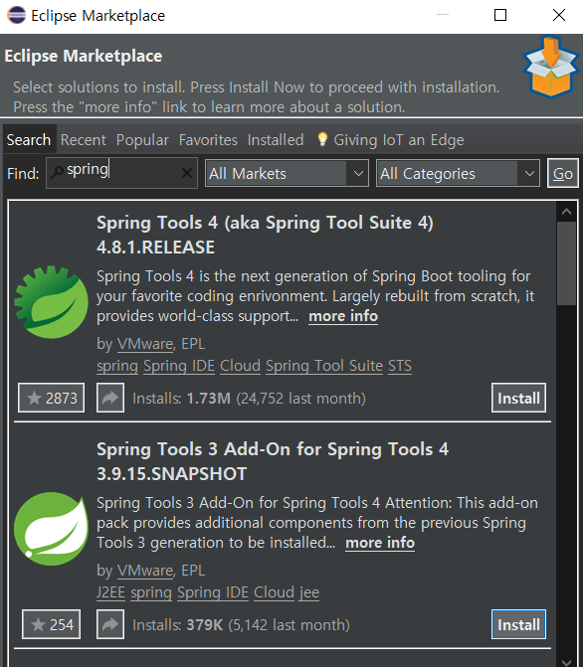Screen dimensions: 583x667
Task: Click the J2EE tag link
Action: [110, 592]
